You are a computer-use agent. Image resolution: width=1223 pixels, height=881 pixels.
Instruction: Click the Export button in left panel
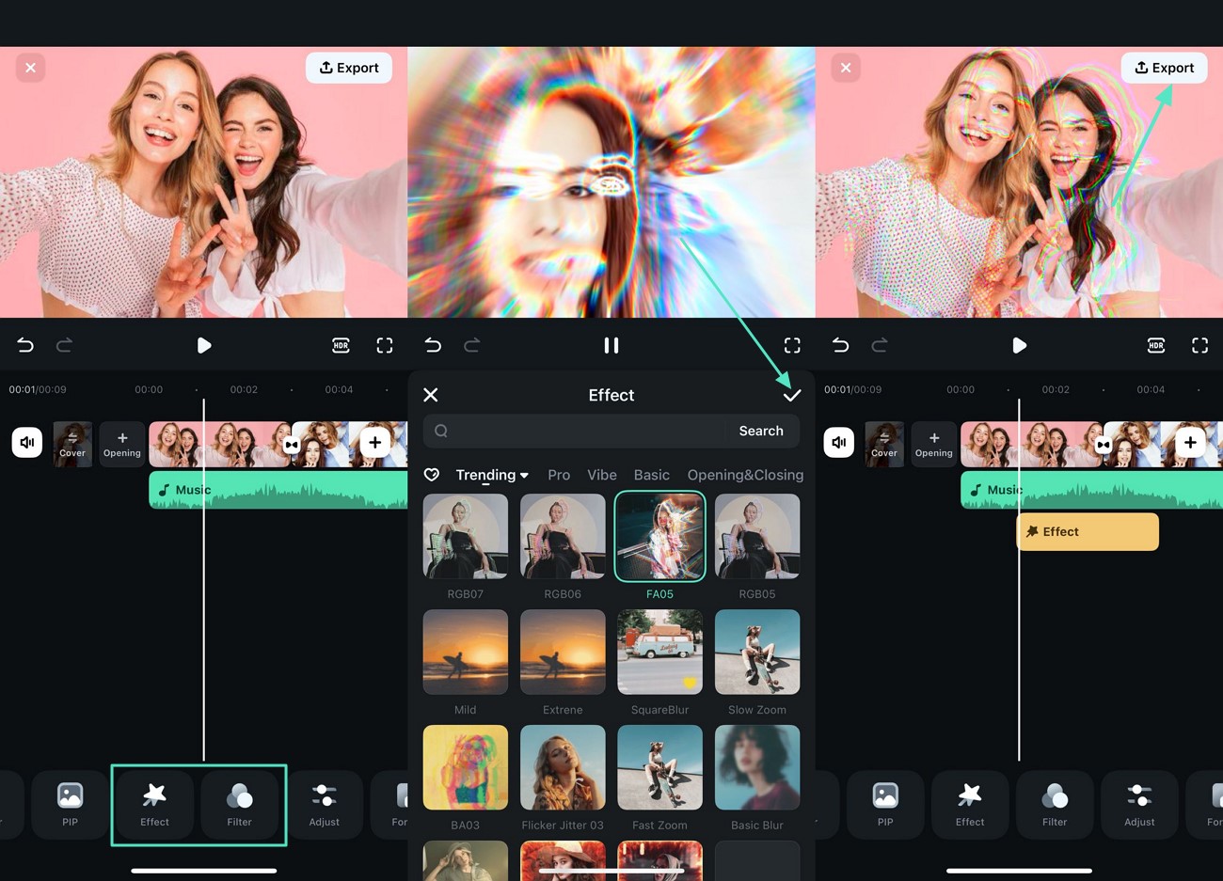coord(349,68)
